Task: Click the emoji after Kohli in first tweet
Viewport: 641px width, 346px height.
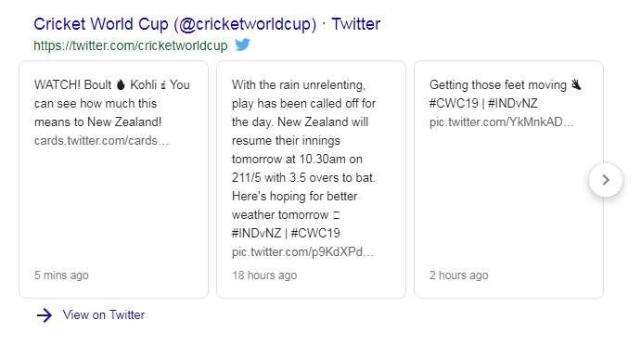Action: [x=163, y=85]
